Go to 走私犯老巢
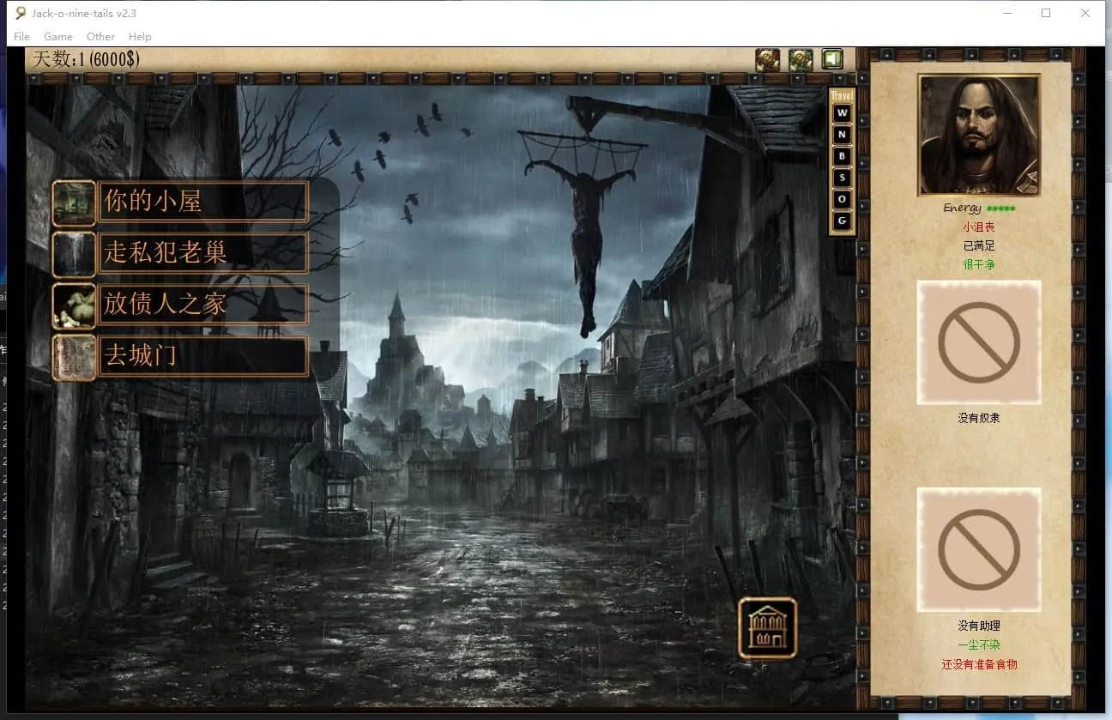The height and width of the screenshot is (720, 1112). [x=203, y=253]
